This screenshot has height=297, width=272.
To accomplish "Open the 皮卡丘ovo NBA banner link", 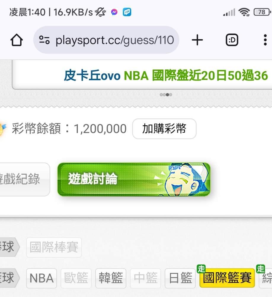I will coord(166,75).
